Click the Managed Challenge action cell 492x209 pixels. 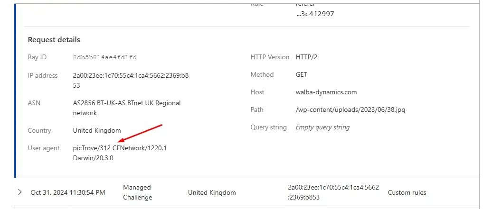tap(137, 192)
